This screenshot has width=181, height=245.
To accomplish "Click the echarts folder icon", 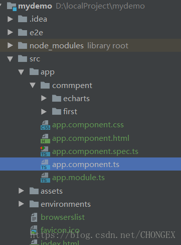I will [57, 98].
